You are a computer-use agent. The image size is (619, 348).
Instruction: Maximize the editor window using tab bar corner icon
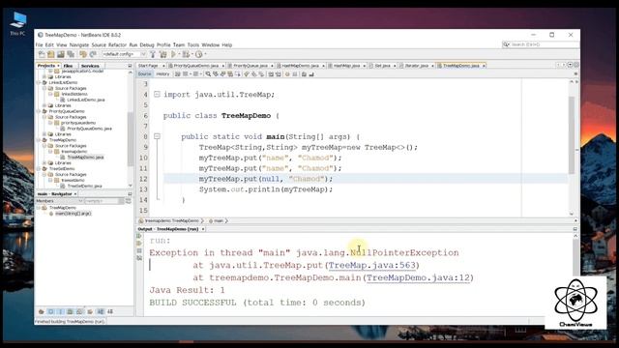[576, 65]
